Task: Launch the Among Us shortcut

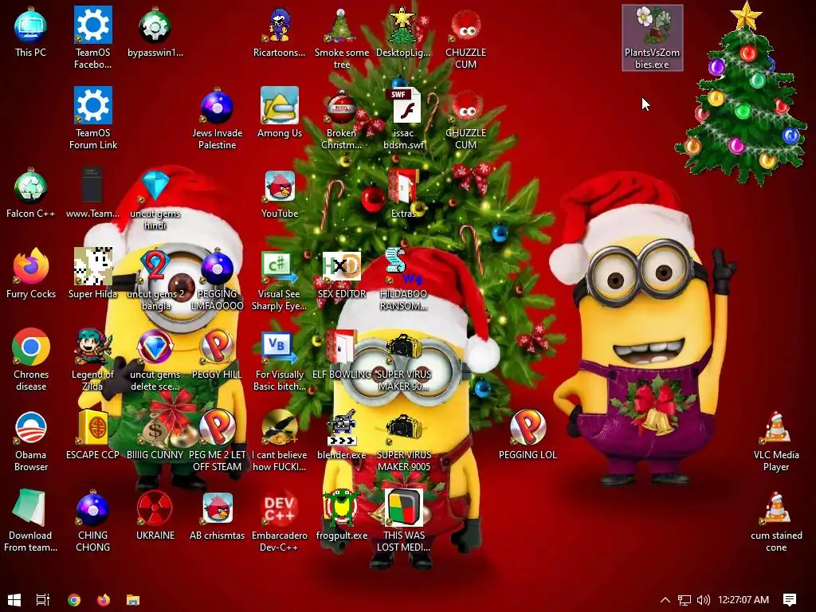Action: point(280,113)
